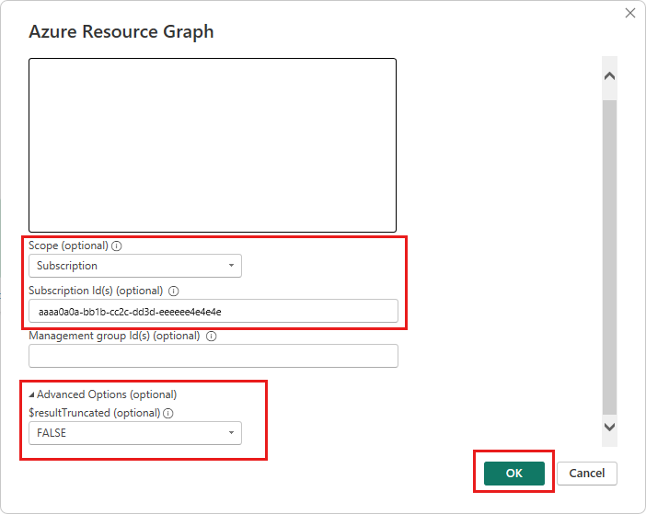
Task: Click the scrollbar up arrow
Action: tap(609, 76)
